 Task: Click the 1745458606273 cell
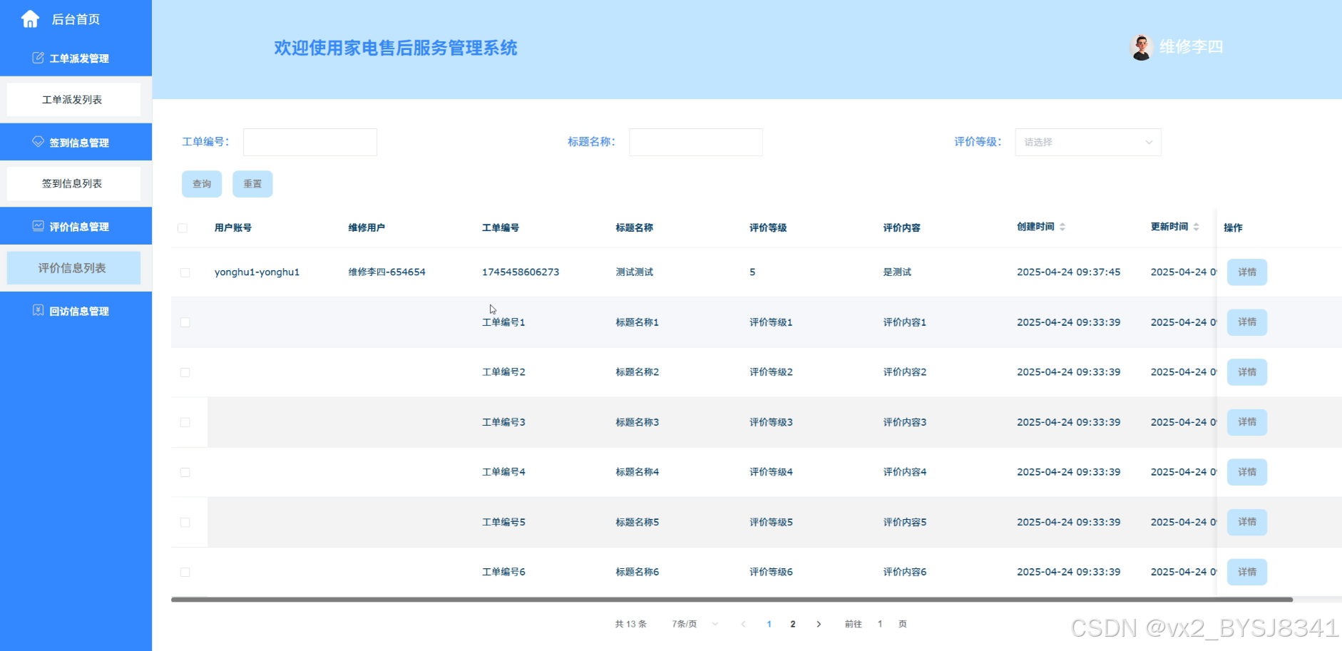click(521, 272)
